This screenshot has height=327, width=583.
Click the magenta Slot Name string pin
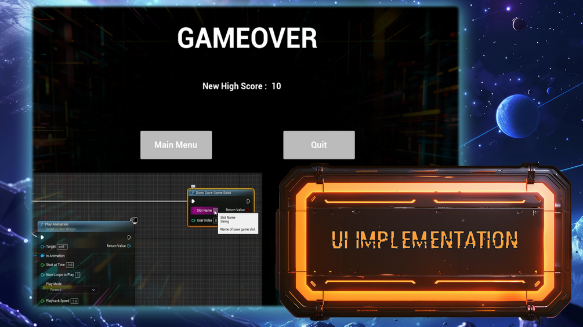point(193,210)
